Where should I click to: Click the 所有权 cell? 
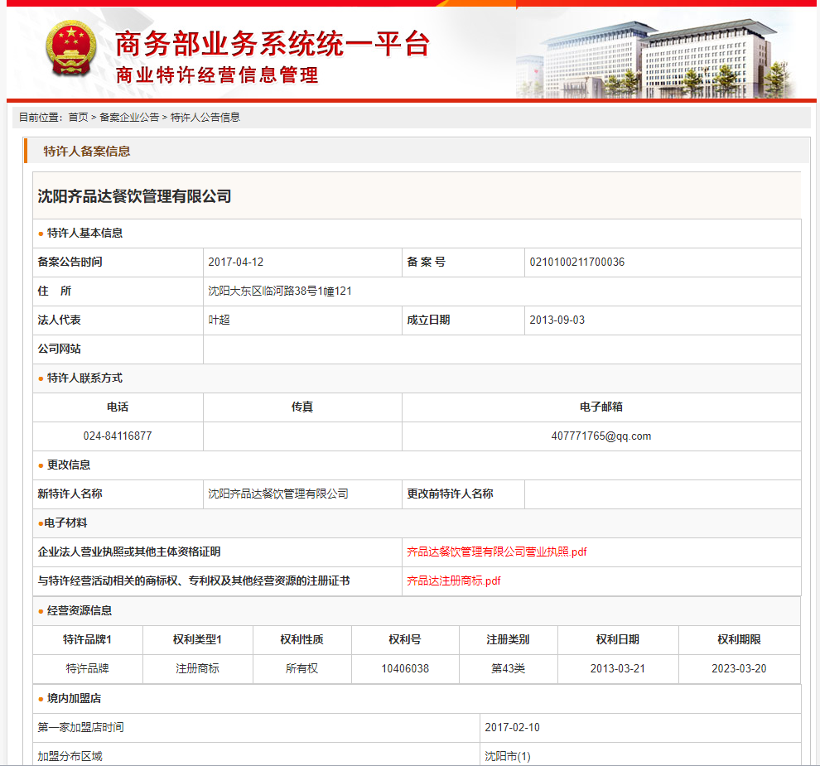(301, 669)
